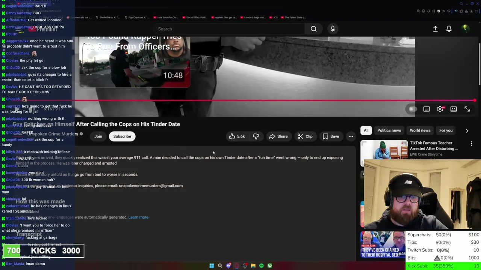Viewport: 481px width, 270px height.
Task: Open Discord from the taskbar
Action: click(228, 265)
